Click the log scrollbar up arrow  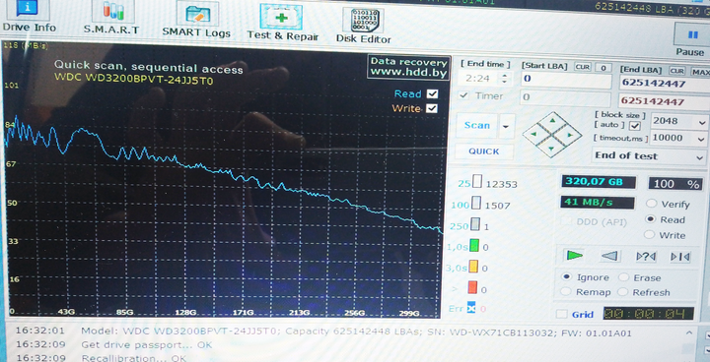coord(689,333)
